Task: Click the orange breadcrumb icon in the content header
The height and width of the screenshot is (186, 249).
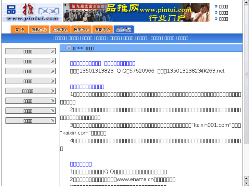Action: [69, 48]
